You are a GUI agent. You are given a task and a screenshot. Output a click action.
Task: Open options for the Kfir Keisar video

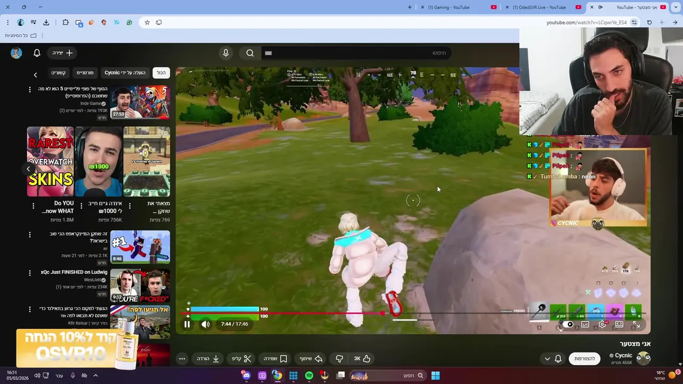[x=30, y=309]
